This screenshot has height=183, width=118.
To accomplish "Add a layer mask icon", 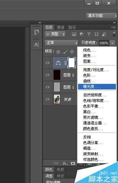I will (x=73, y=163).
